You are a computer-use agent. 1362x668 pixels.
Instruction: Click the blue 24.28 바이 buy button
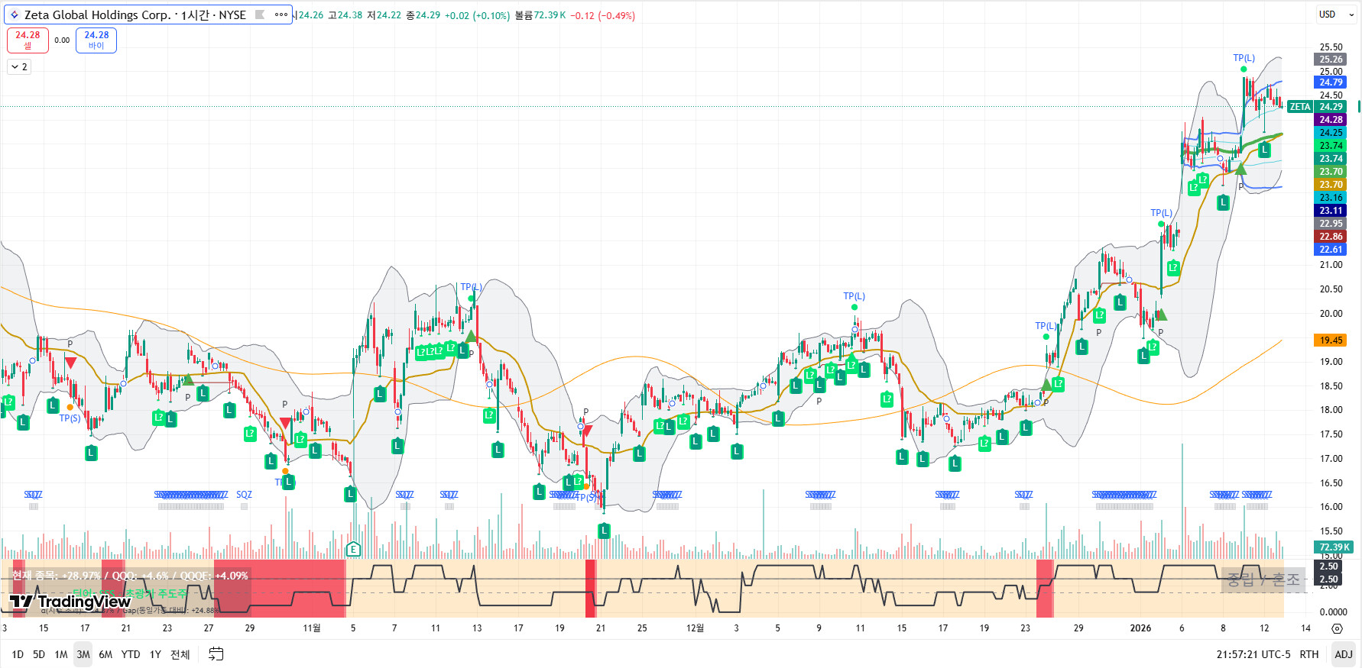(x=96, y=40)
